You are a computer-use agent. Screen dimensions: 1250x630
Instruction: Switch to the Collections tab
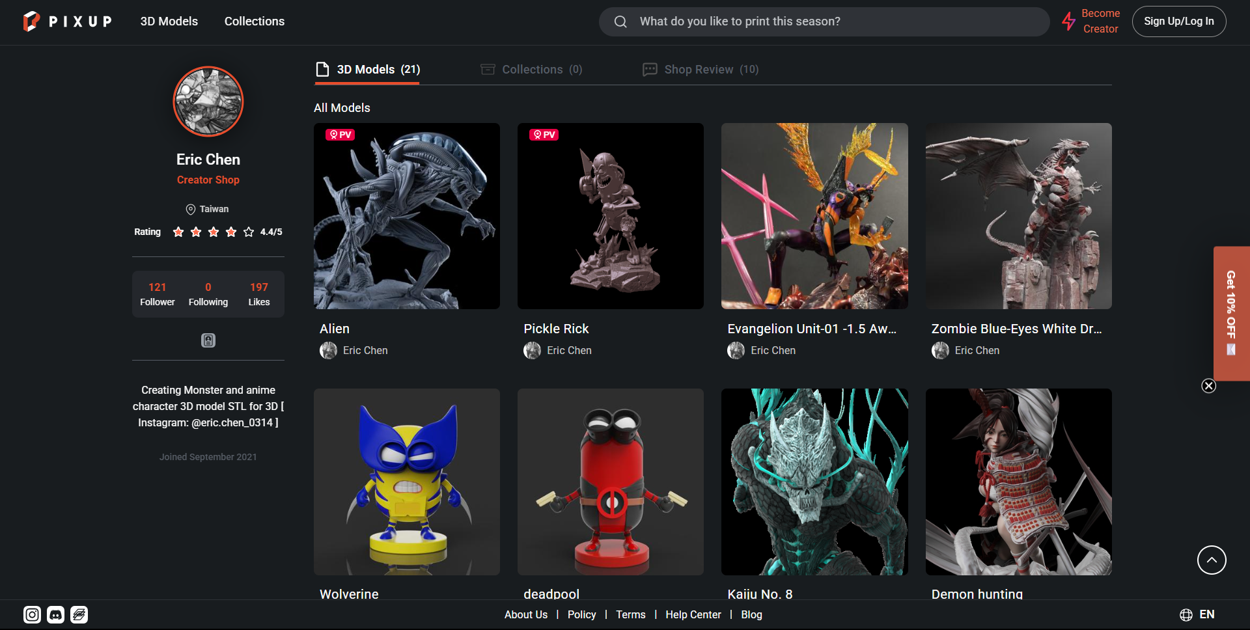coord(531,69)
